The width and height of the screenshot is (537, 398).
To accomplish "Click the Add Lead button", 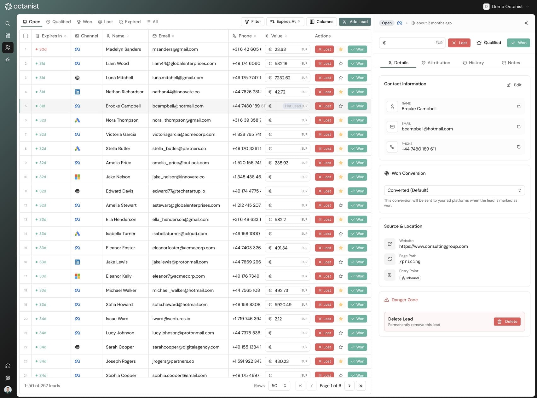I will (x=355, y=22).
